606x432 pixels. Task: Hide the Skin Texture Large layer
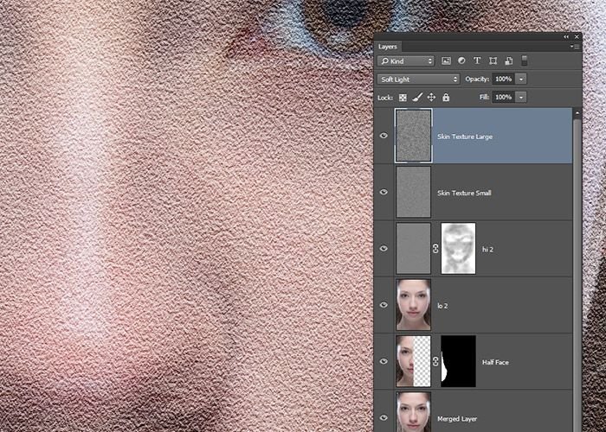[384, 136]
